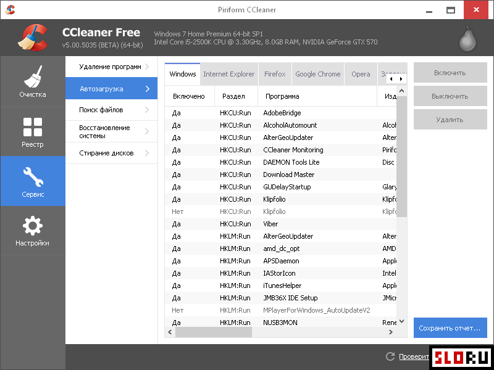Screen dimensions: 494x370
Task: Sort by Раздел column header
Action: click(x=236, y=96)
